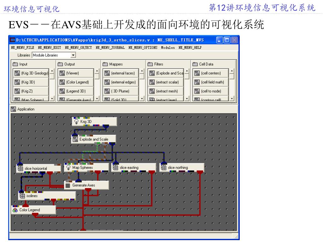Click the Generate Axes node icon
Viewport: 323px width, 242px height.
(68, 185)
